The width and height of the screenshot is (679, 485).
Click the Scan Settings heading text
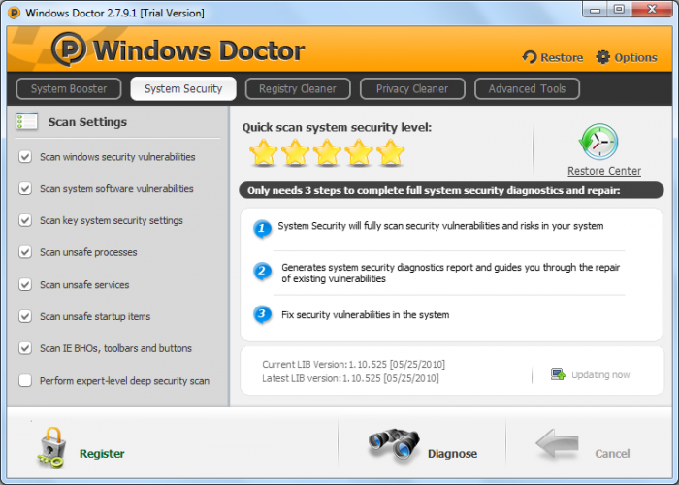click(x=87, y=122)
